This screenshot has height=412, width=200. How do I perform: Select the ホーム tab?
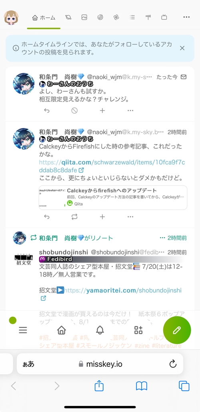[44, 18]
